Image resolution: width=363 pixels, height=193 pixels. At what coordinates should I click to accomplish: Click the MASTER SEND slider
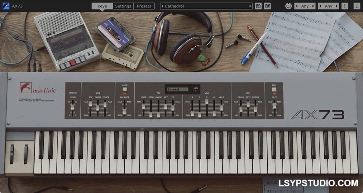tap(72, 107)
